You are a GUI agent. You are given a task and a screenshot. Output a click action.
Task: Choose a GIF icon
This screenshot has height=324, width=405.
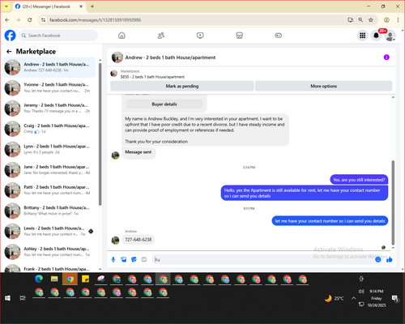(x=144, y=259)
